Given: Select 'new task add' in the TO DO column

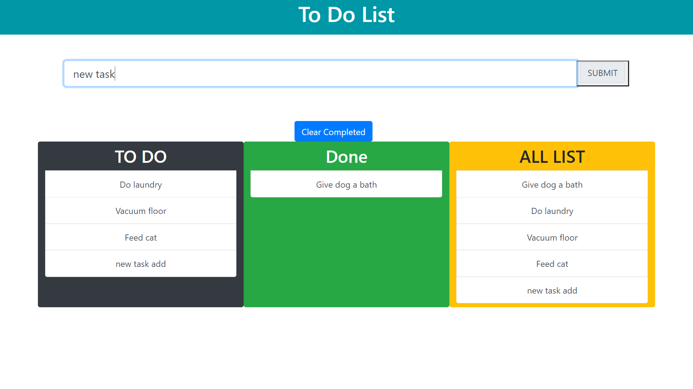Looking at the screenshot, I should 140,264.
